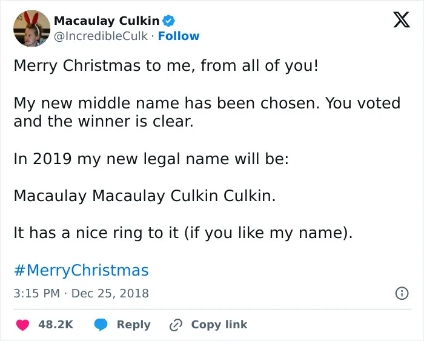
Task: Click the 48.2K likes count
Action: [56, 325]
